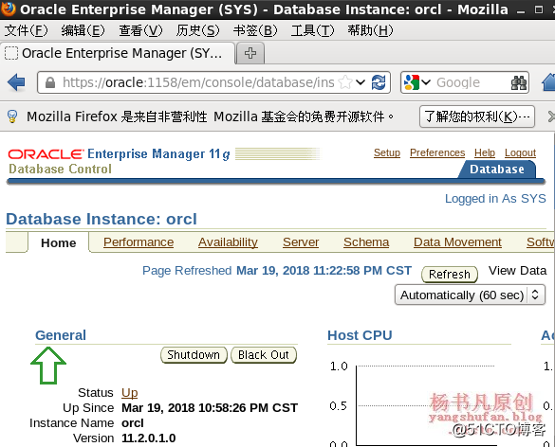The height and width of the screenshot is (447, 555).
Task: Switch to the Performance tab
Action: [x=139, y=242]
